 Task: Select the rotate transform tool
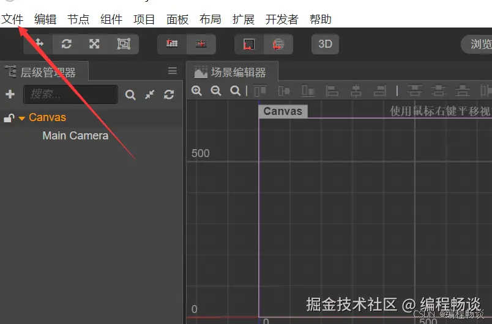67,44
